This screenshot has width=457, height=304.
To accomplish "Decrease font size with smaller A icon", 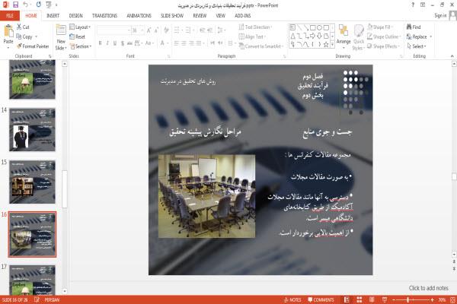I will click(156, 30).
